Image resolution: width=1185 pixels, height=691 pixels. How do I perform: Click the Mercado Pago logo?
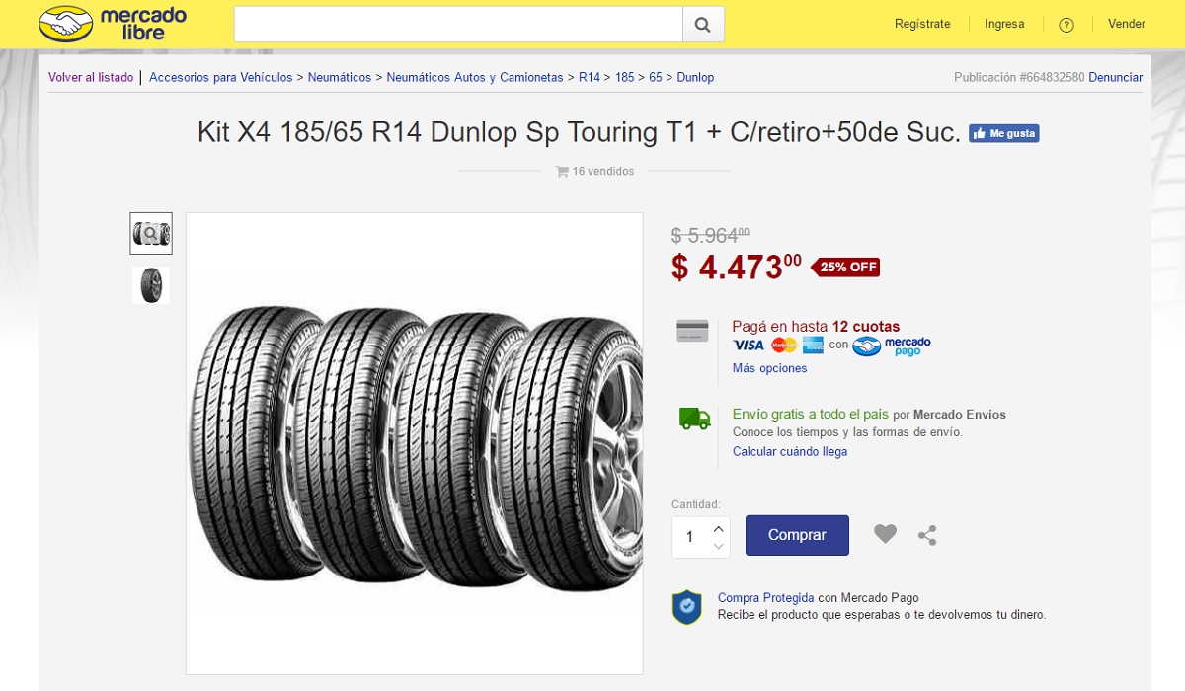click(892, 345)
